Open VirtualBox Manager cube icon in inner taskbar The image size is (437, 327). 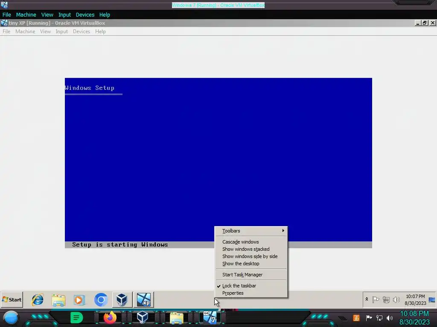pos(122,300)
